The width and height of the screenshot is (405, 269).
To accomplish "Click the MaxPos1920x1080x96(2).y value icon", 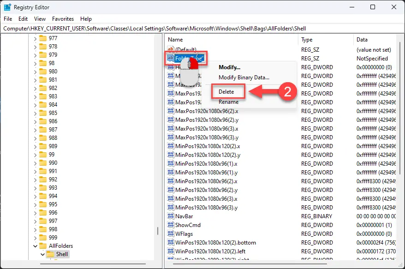I will (x=171, y=120).
